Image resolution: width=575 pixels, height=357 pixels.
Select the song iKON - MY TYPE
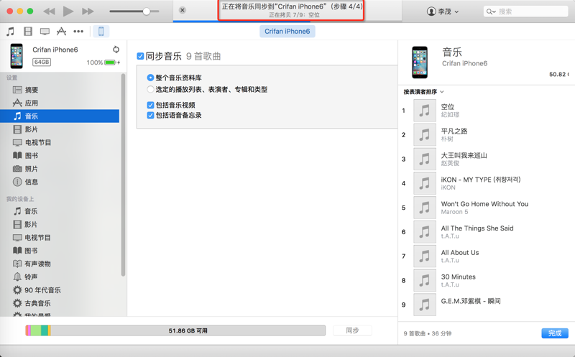(487, 183)
